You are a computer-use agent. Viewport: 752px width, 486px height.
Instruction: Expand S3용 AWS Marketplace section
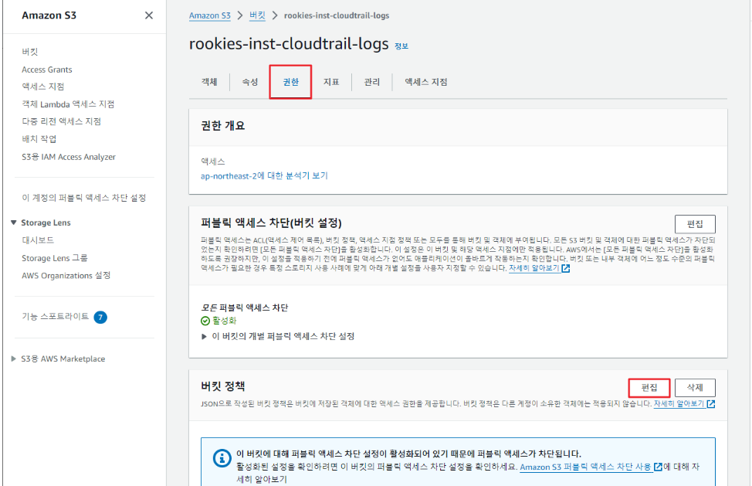[x=13, y=359]
